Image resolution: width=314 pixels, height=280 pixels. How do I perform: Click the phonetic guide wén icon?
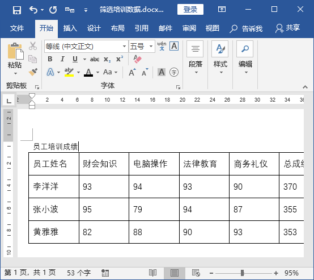click(162, 47)
